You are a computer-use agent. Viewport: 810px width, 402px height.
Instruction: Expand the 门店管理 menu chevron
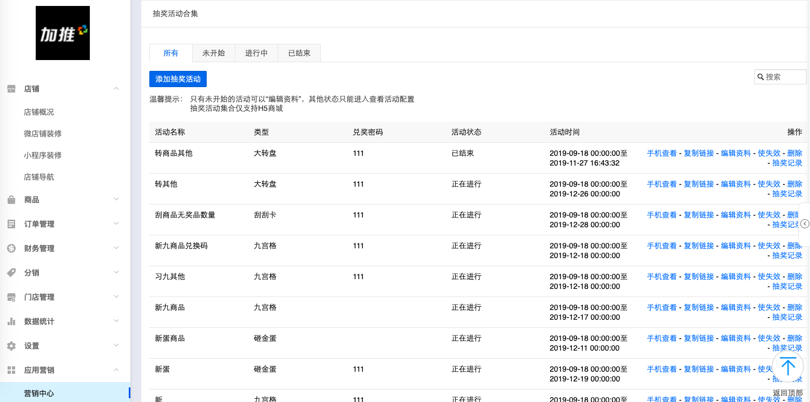coord(116,297)
